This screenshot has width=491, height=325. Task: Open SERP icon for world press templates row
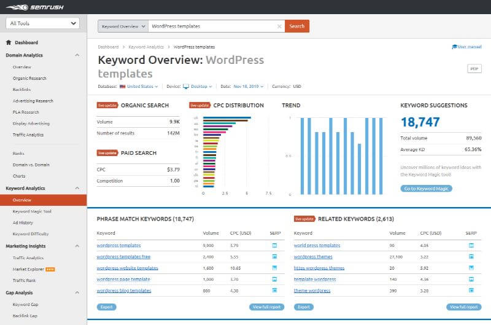[x=471, y=245]
